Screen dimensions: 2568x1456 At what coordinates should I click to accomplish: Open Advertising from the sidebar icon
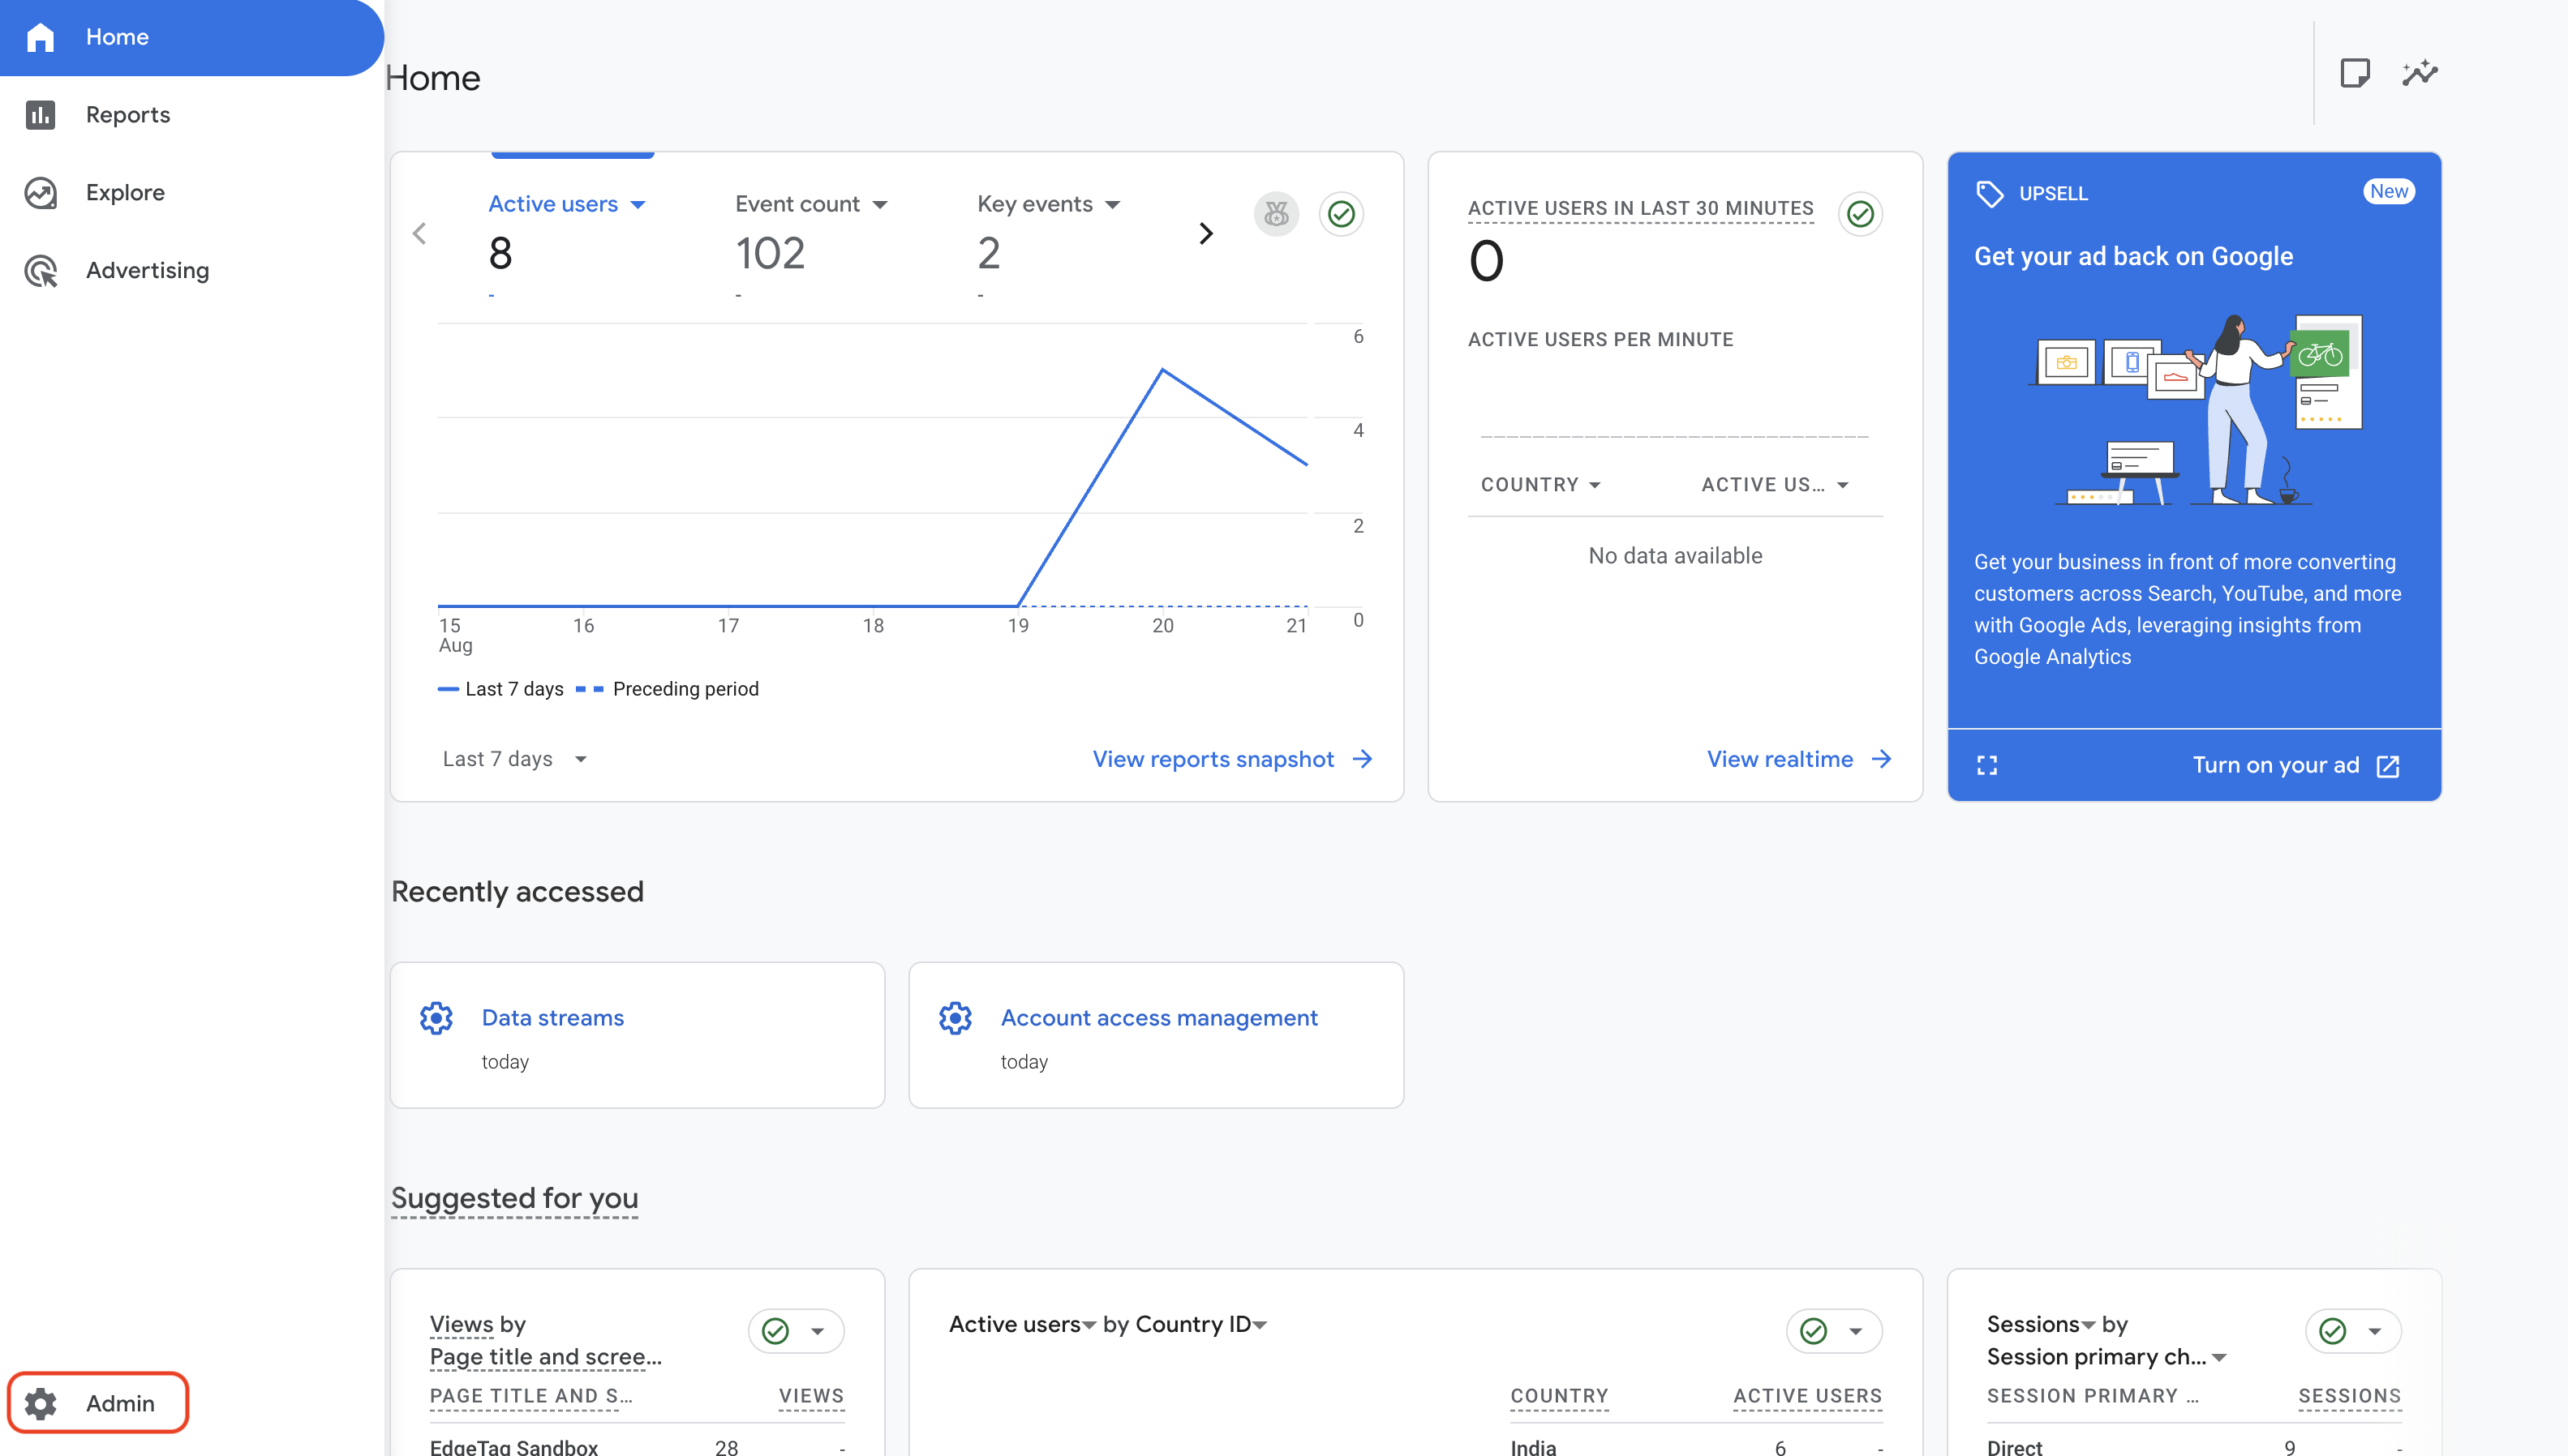41,270
